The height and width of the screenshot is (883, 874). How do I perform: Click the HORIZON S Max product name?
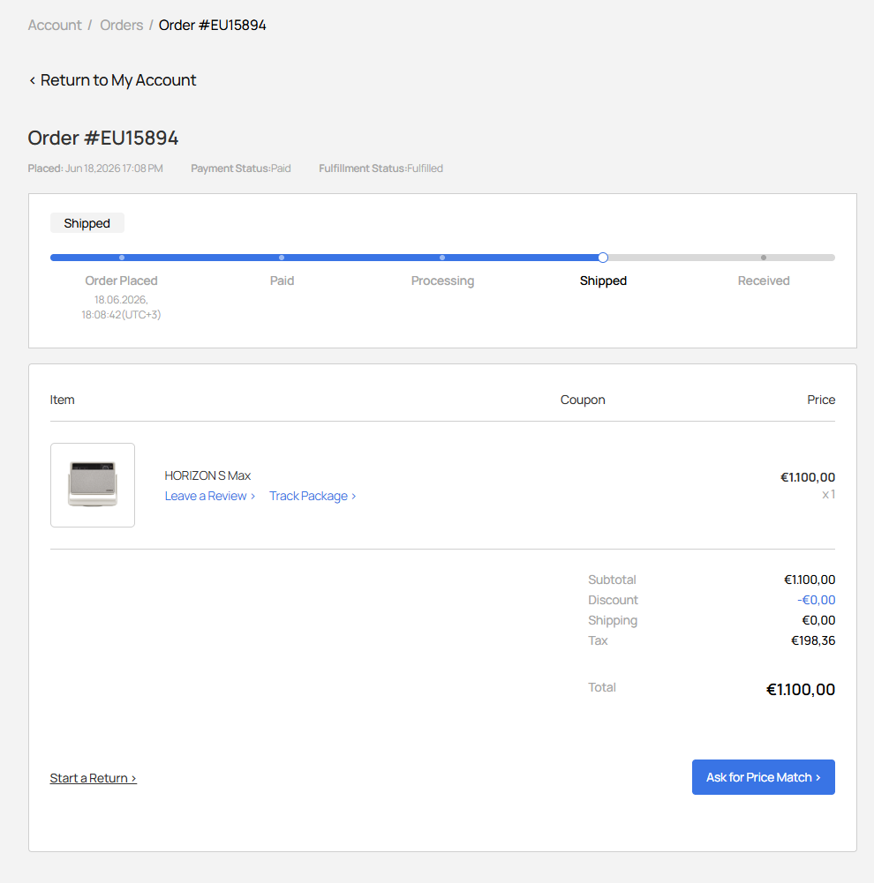[x=207, y=475]
